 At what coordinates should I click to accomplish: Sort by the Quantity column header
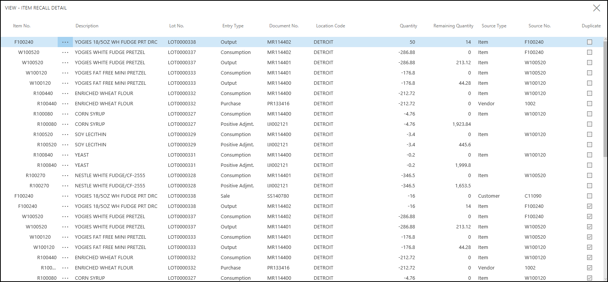pos(408,26)
